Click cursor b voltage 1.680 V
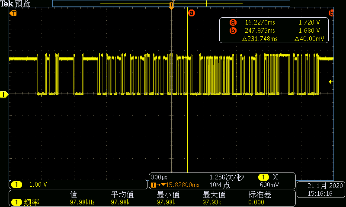The height and width of the screenshot is (207, 346). 309,31
